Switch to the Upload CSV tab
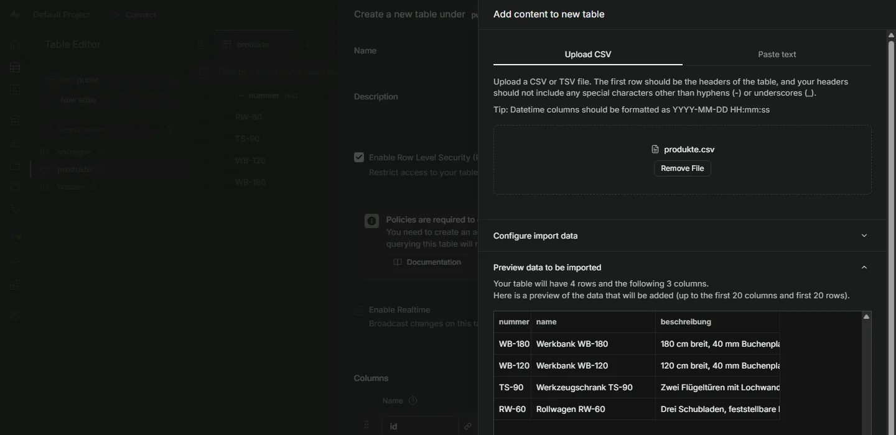This screenshot has width=896, height=435. click(x=587, y=54)
